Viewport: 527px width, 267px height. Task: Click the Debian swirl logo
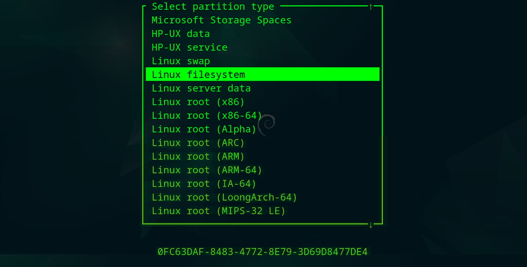point(267,125)
